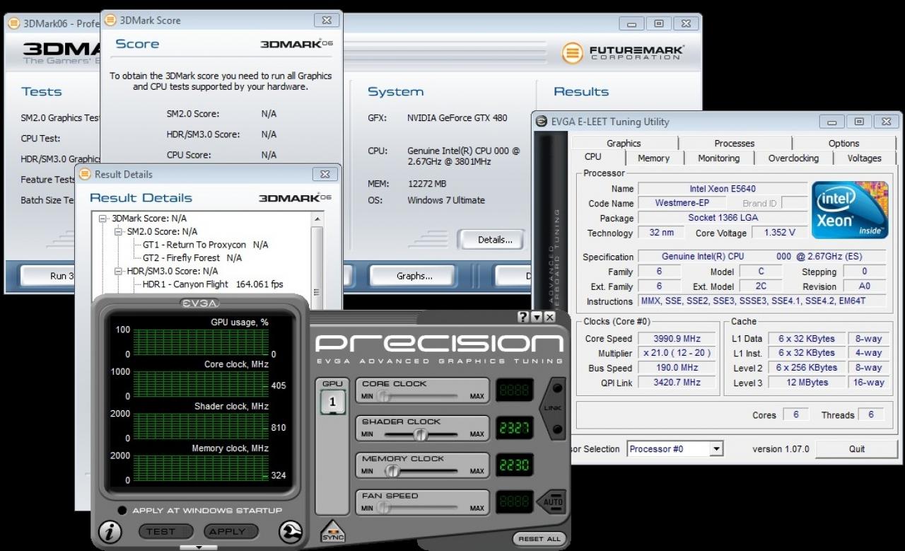The image size is (905, 551).
Task: Click the 3DMARK06 logo in Score dialog
Action: [296, 44]
